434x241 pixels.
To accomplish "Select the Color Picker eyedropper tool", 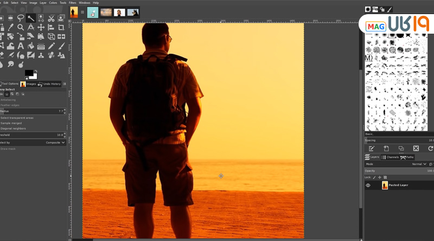I will coord(10,27).
